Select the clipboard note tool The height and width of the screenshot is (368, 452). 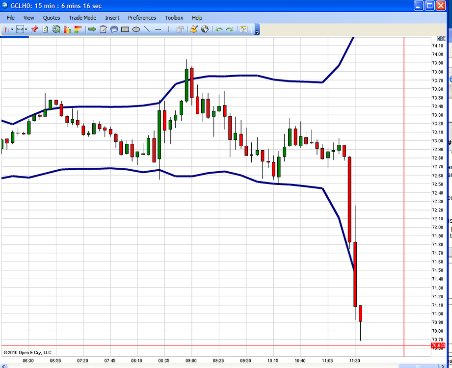[x=103, y=29]
